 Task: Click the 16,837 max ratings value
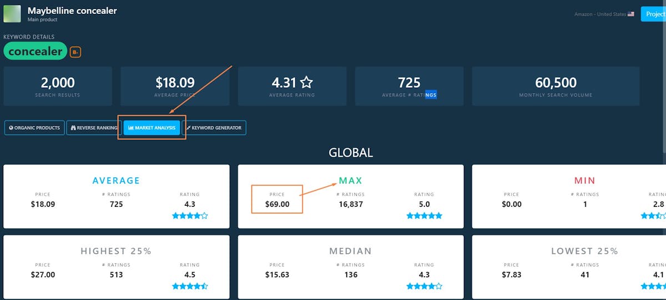[351, 204]
